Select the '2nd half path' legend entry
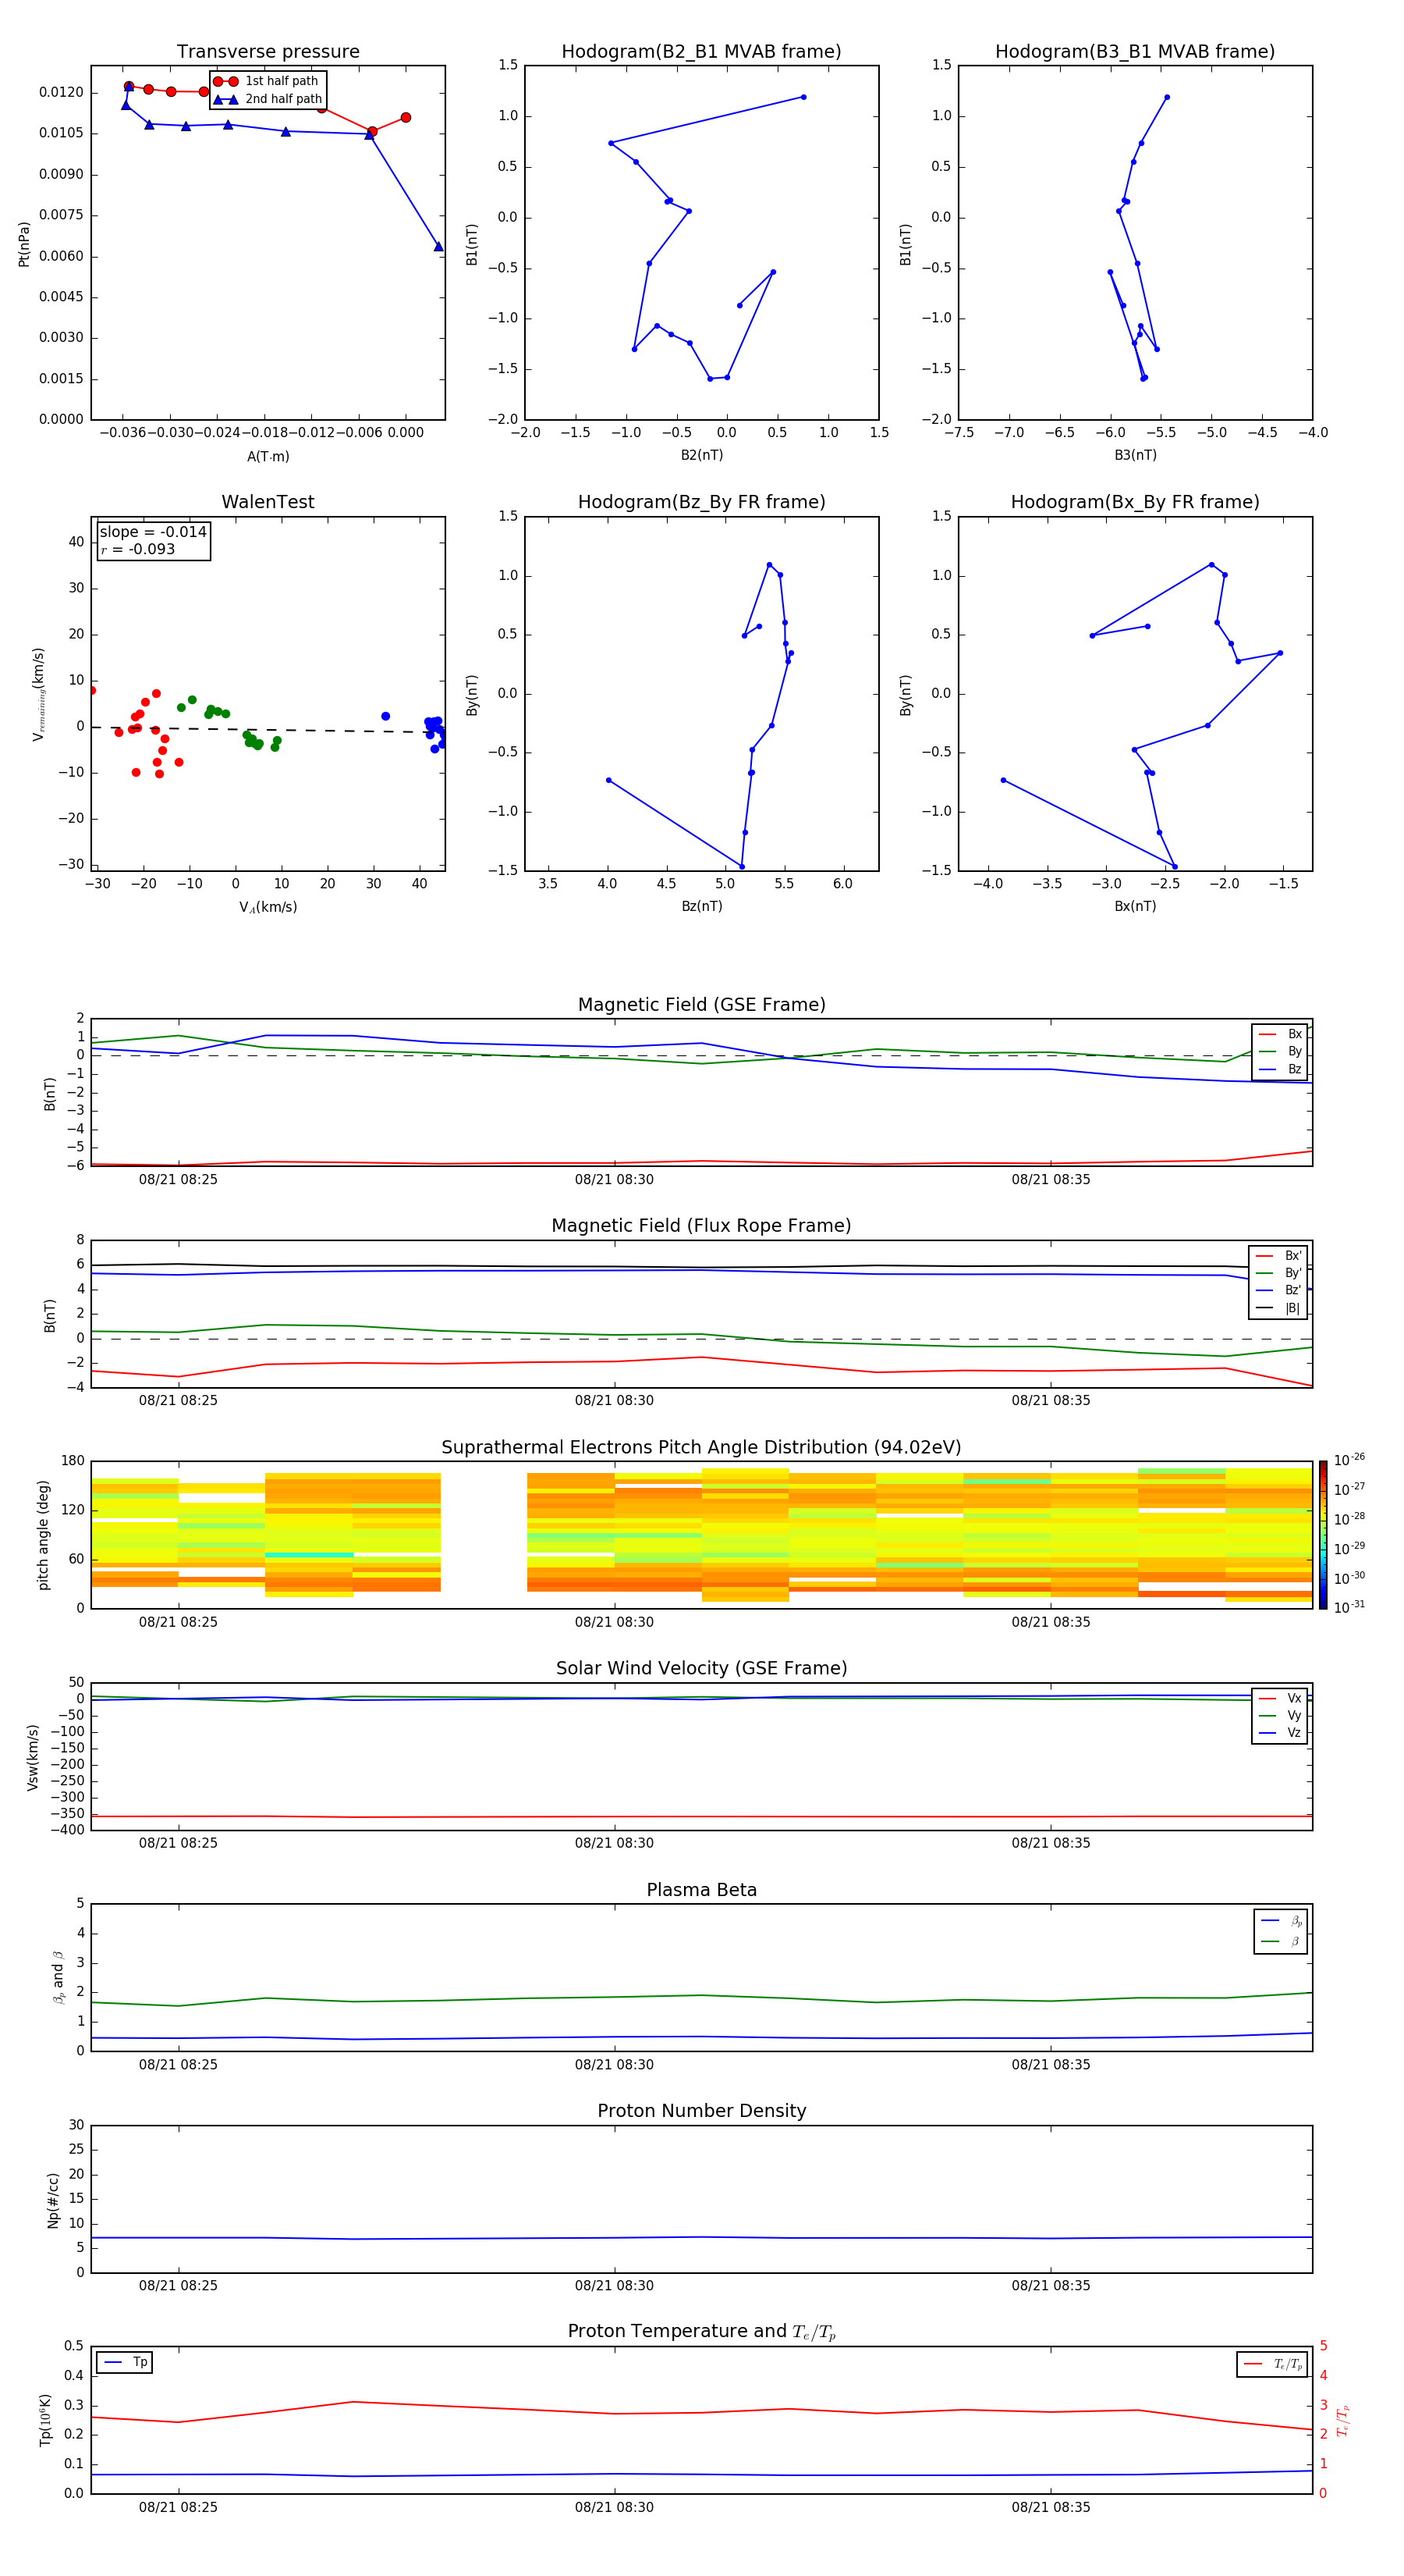This screenshot has height=2576, width=1404. click(x=268, y=99)
